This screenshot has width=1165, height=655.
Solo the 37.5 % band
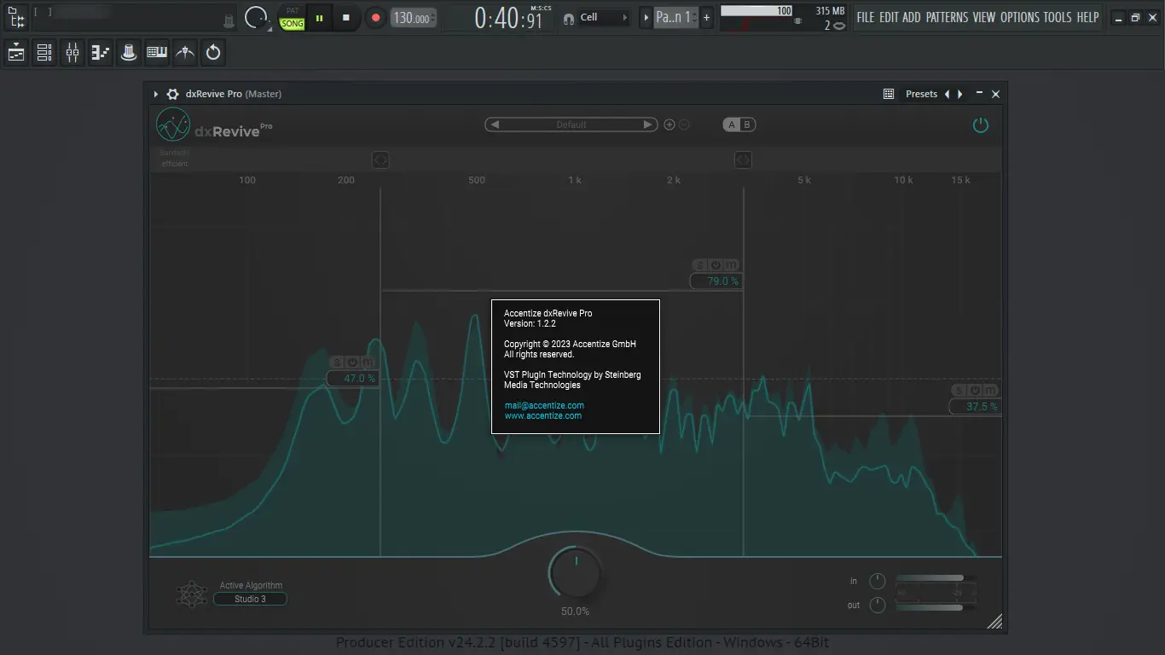[959, 391]
